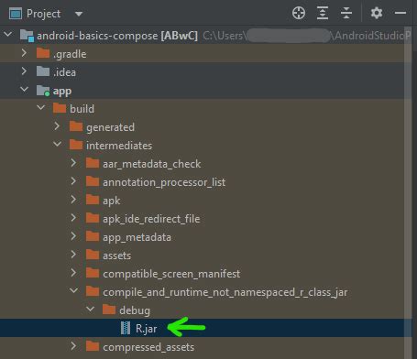Expand the annotation_processor_list folder
Image resolution: width=417 pixels, height=359 pixels.
(x=73, y=181)
